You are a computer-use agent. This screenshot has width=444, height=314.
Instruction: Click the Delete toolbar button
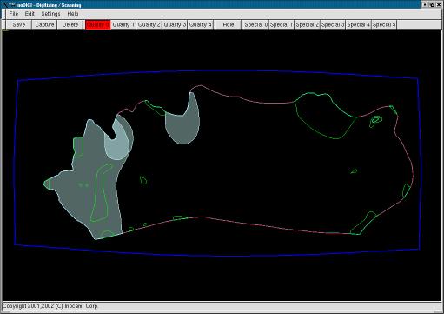[x=70, y=24]
